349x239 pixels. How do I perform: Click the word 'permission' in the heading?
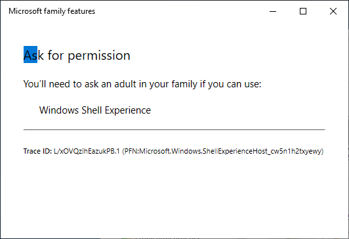[99, 56]
